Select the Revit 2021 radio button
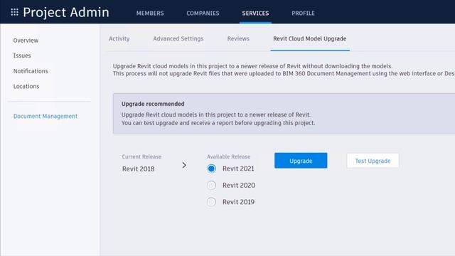This screenshot has height=256, width=455. click(211, 169)
